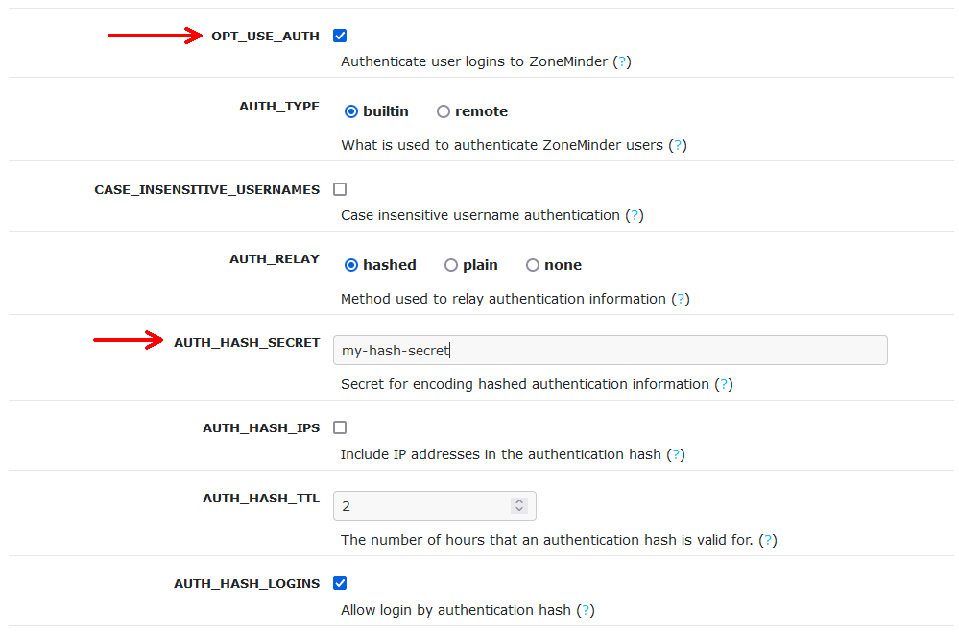Show help for AUTH_HASH_TTL hours setting
The width and height of the screenshot is (959, 634).
(768, 541)
